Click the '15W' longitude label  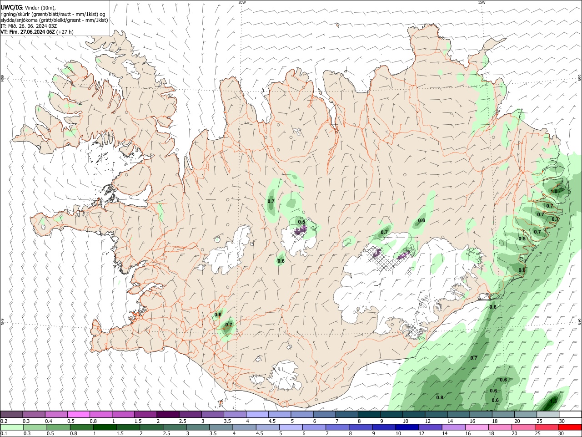482,2
